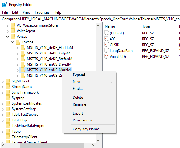This screenshot has height=148, width=180.
Task: Open the View menu
Action: 26,12
